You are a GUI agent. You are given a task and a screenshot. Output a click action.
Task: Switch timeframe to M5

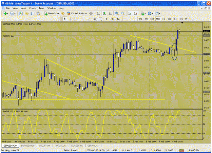147,19
